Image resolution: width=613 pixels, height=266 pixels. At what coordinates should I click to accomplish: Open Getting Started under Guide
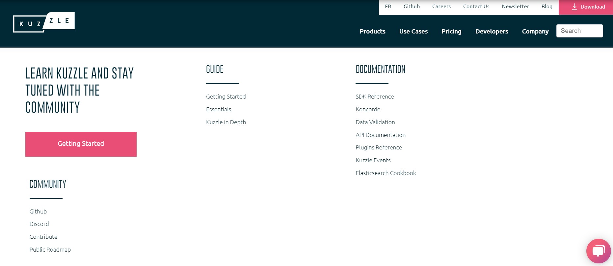tap(226, 97)
